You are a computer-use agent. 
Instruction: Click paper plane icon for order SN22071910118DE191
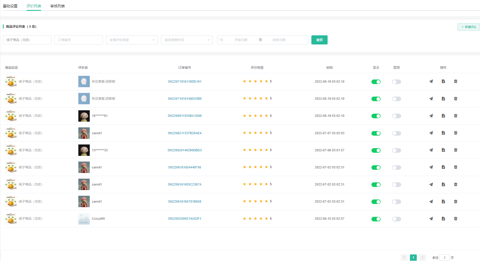(431, 81)
